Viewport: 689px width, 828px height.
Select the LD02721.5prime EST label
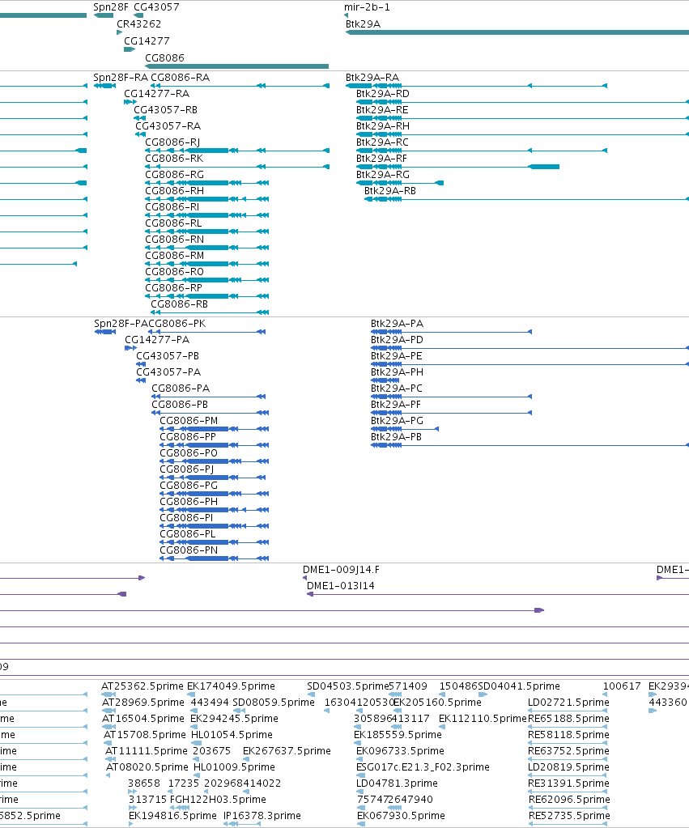tap(568, 703)
